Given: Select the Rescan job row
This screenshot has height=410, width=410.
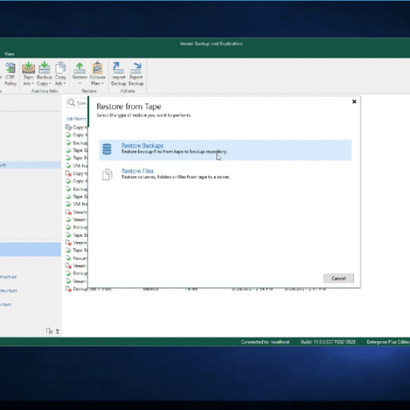Looking at the screenshot, I should (x=76, y=258).
